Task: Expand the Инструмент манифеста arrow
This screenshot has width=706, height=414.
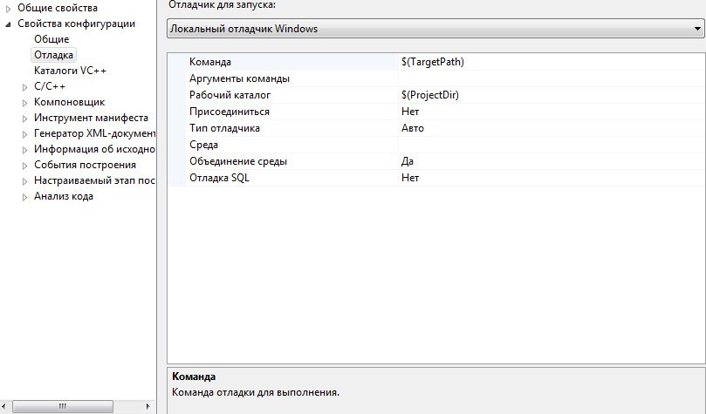Action: 25,118
